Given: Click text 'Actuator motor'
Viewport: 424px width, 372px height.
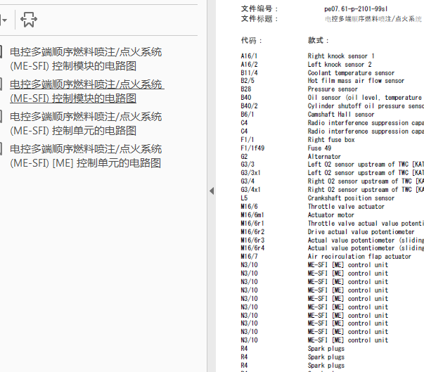Looking at the screenshot, I should click(x=331, y=215).
